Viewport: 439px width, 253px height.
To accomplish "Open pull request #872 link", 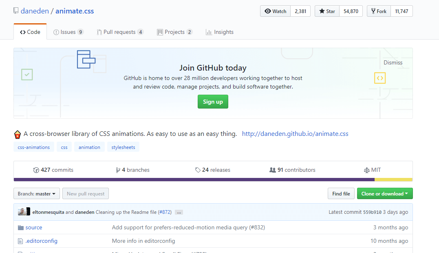I will 165,212.
